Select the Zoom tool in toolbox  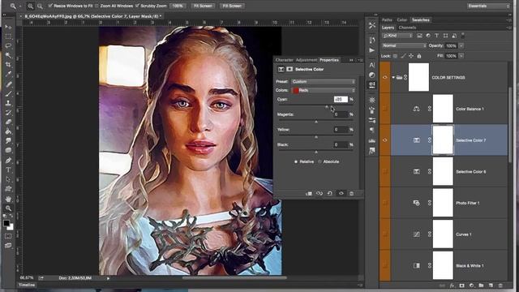(9, 208)
